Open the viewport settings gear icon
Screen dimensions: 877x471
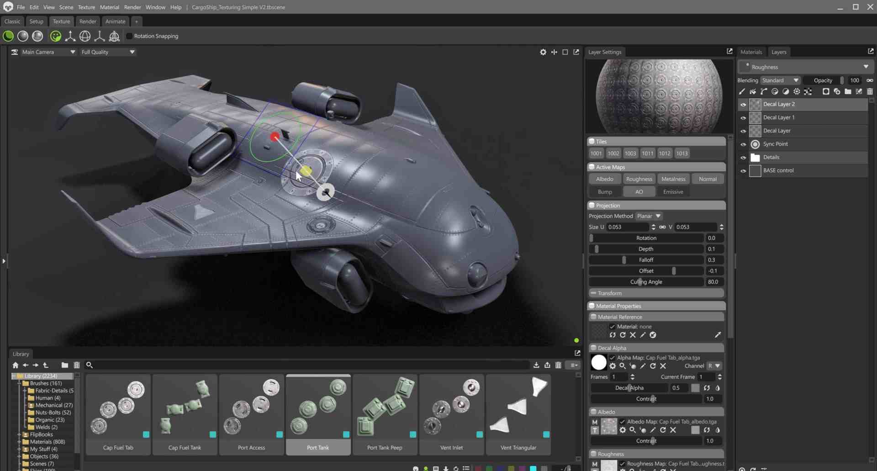click(x=543, y=52)
